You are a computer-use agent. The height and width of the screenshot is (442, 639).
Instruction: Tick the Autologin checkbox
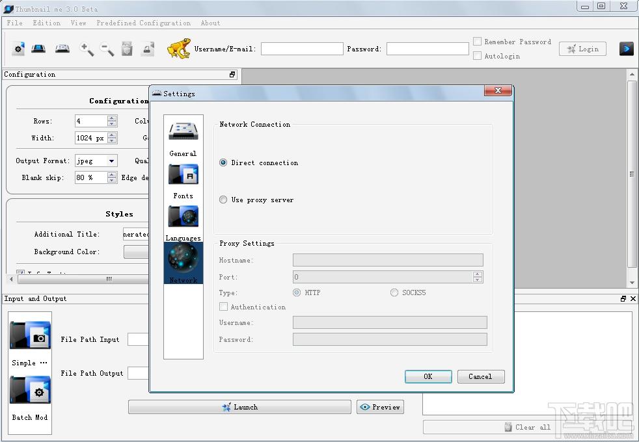477,56
